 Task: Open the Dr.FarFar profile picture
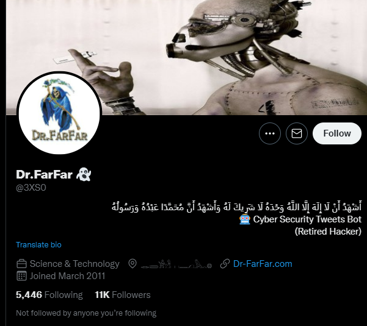pos(59,113)
